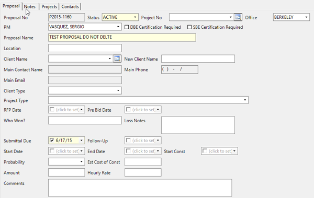Screen dimensions: 314x198
Task: Click the Amount input field
Action: (x=66, y=172)
